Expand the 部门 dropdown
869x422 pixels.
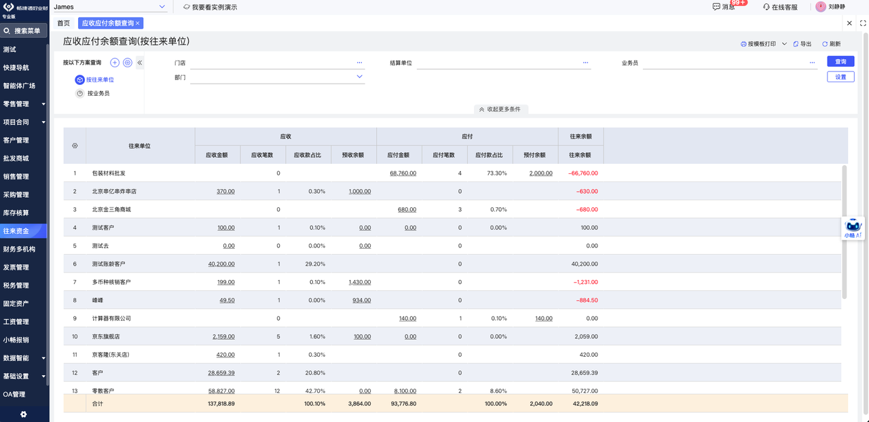tap(360, 77)
